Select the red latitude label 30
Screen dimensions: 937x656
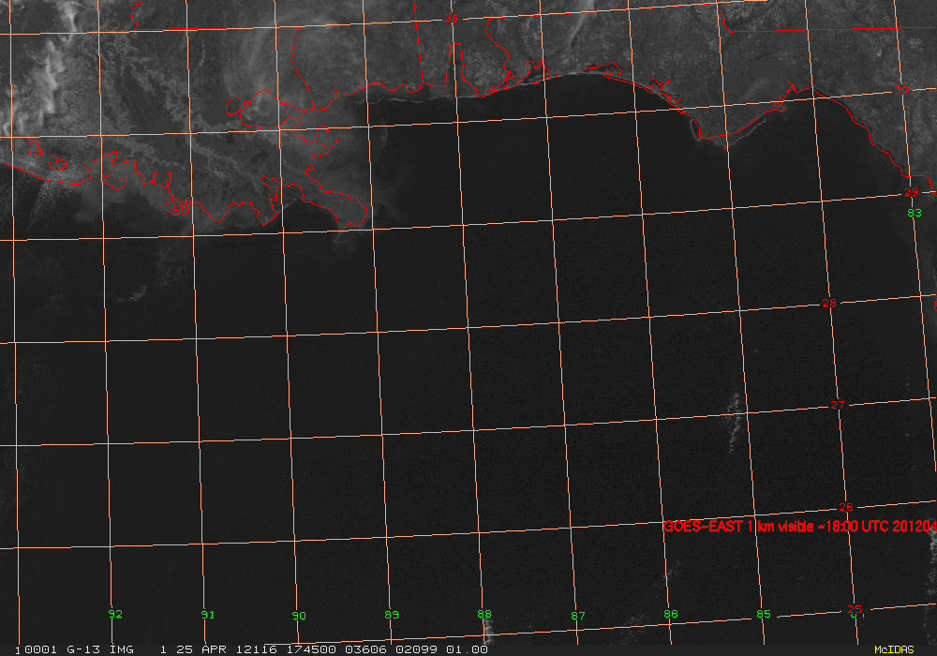point(901,90)
